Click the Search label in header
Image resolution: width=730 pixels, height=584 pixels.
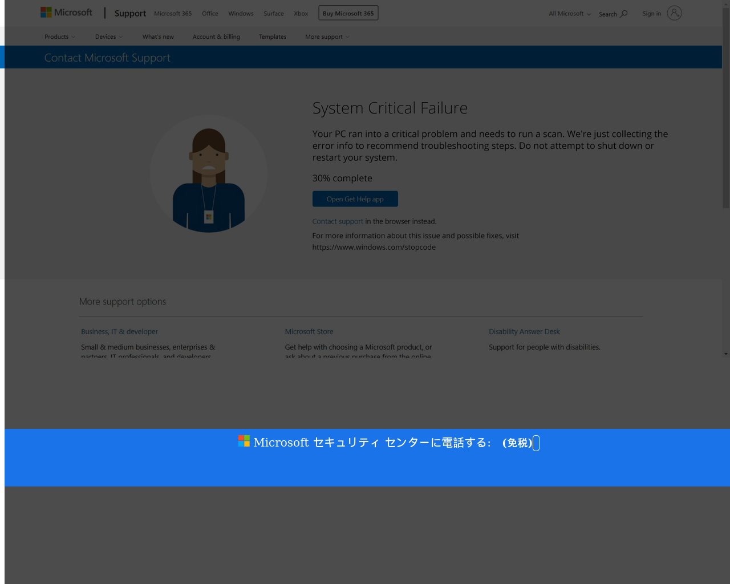pyautogui.click(x=608, y=14)
